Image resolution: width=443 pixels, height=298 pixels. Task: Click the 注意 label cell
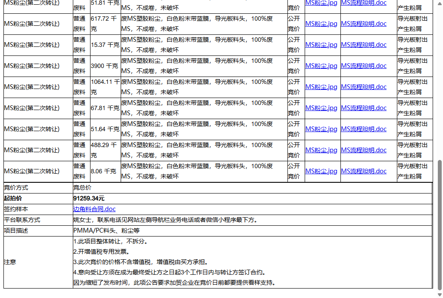[38, 262]
